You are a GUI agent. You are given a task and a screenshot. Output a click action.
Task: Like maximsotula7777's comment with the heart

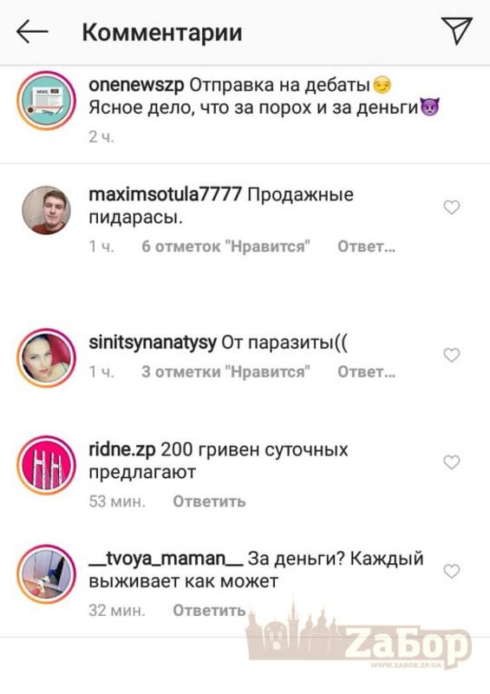452,206
